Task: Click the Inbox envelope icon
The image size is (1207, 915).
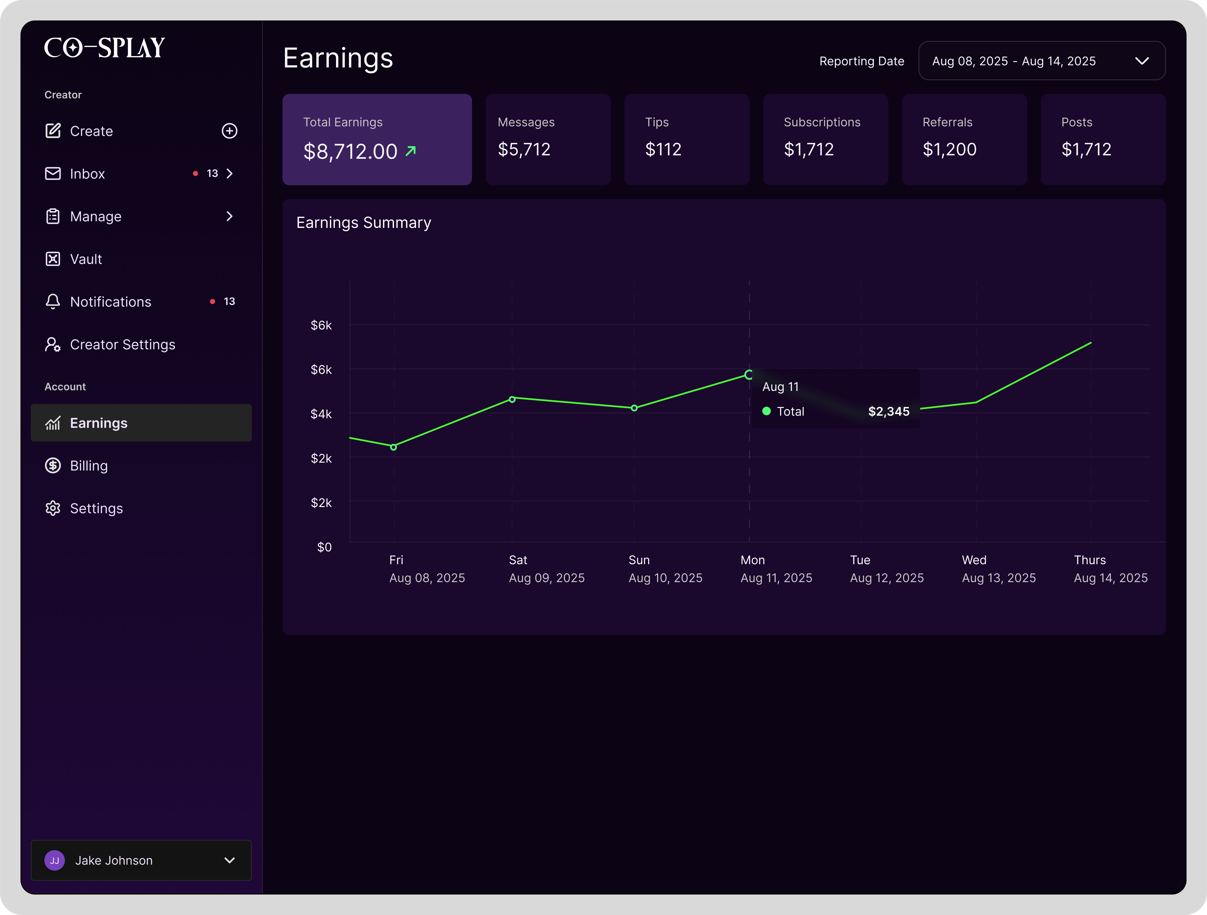Action: [53, 174]
